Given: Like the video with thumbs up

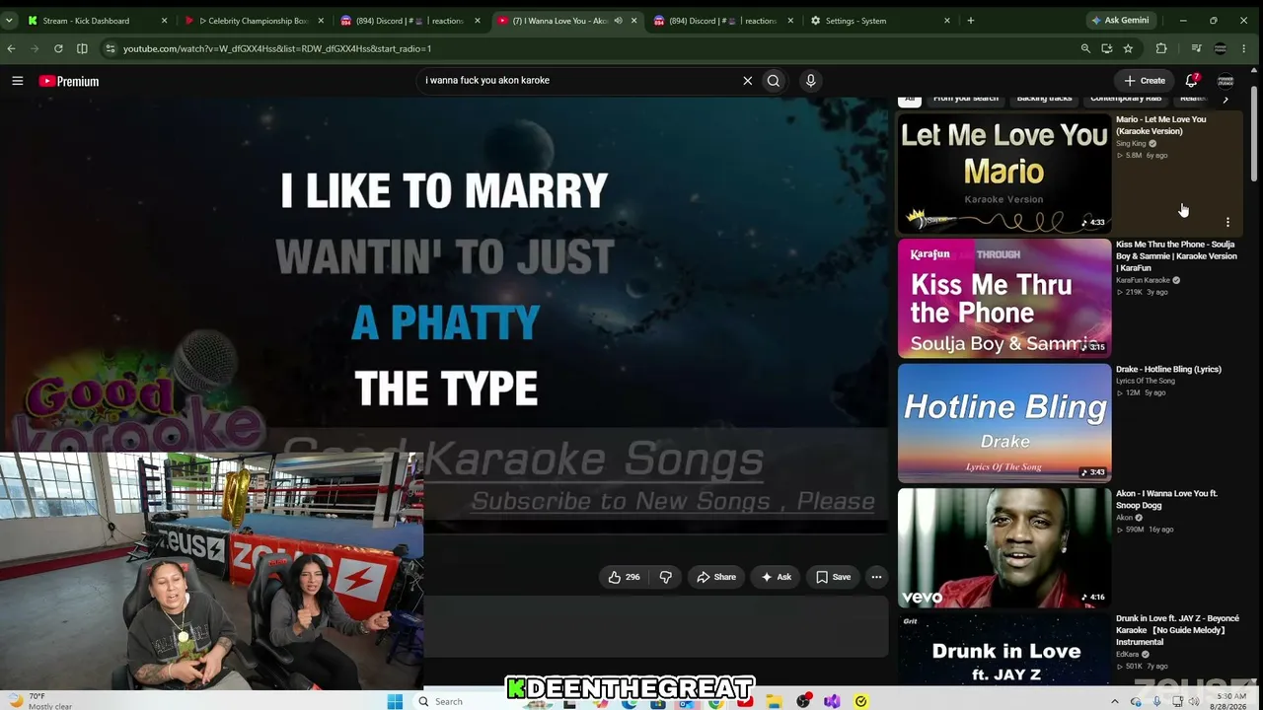Looking at the screenshot, I should pyautogui.click(x=624, y=577).
